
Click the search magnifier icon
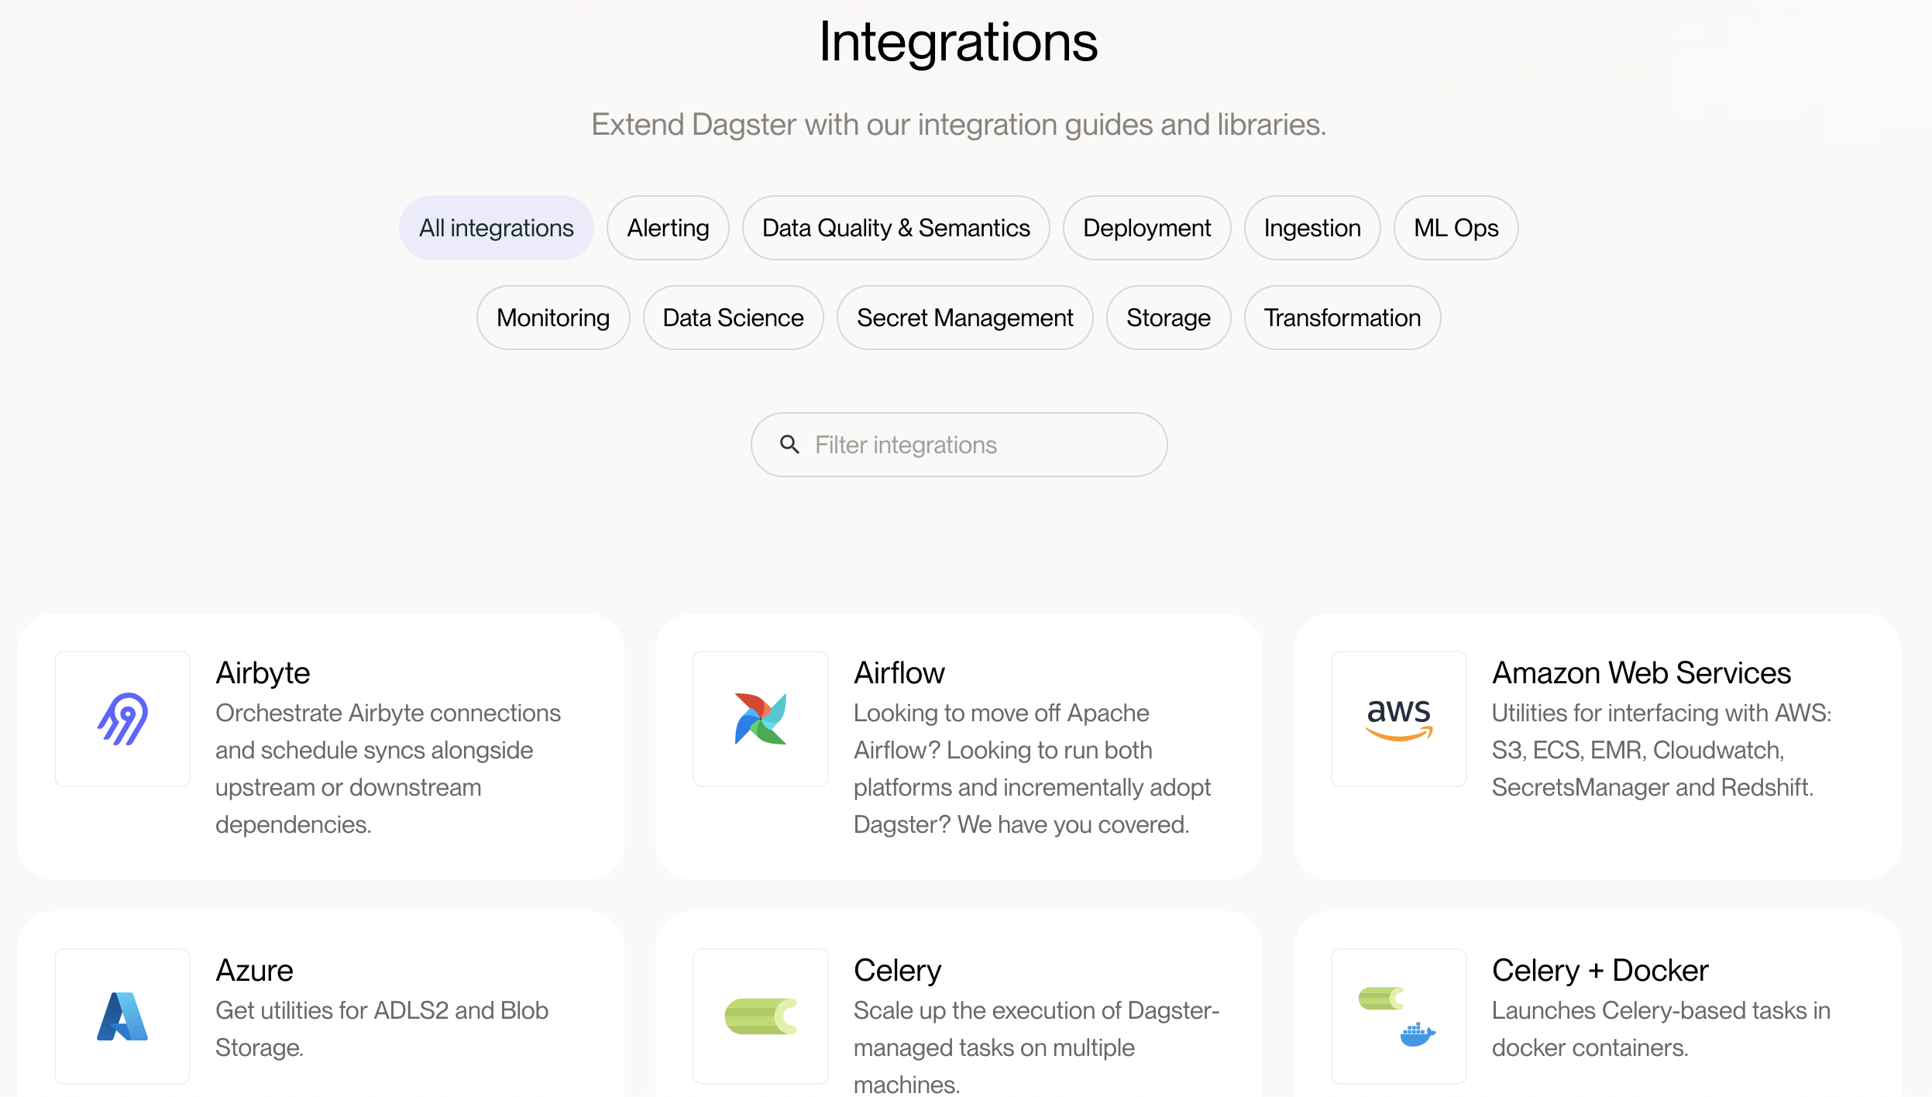789,444
